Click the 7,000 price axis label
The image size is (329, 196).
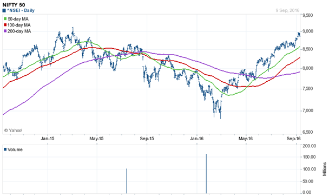[x=307, y=110]
